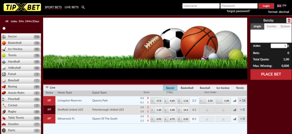Click the Floorball sidebar icon
292x134 pixels.
4,99
